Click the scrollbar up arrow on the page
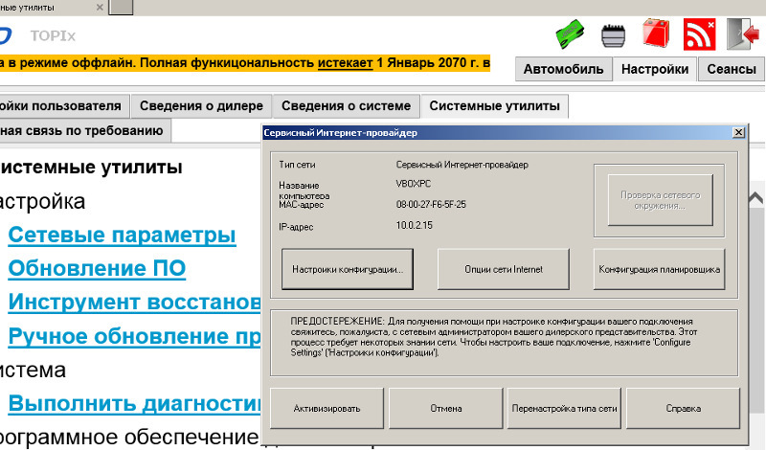Viewport: 766px width, 450px height. coord(755,198)
